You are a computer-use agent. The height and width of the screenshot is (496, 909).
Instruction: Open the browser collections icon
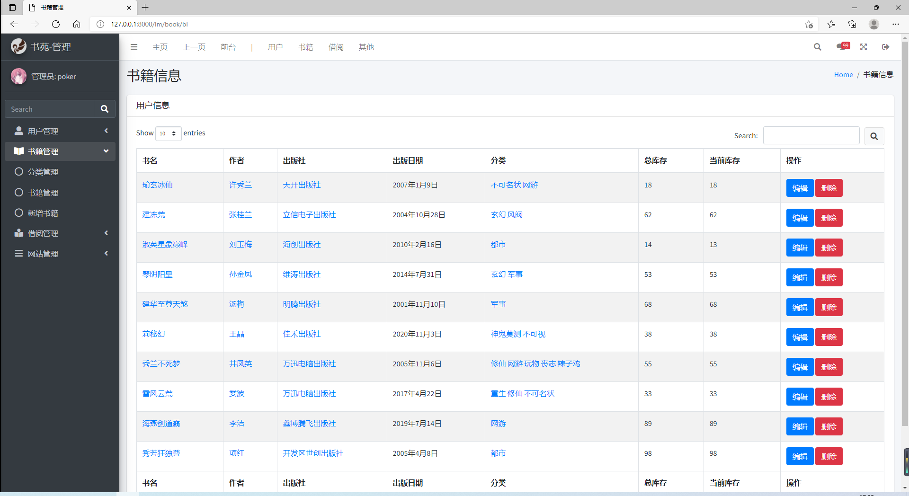[852, 24]
